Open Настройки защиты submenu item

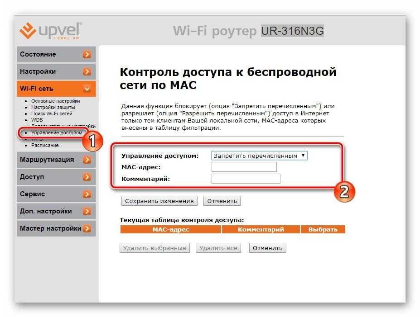click(x=53, y=107)
